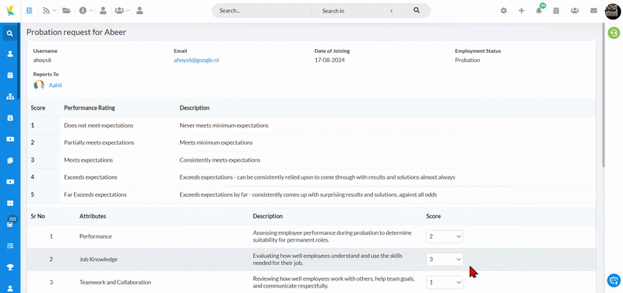Click 'Does not meet expectations' rating

coord(99,125)
